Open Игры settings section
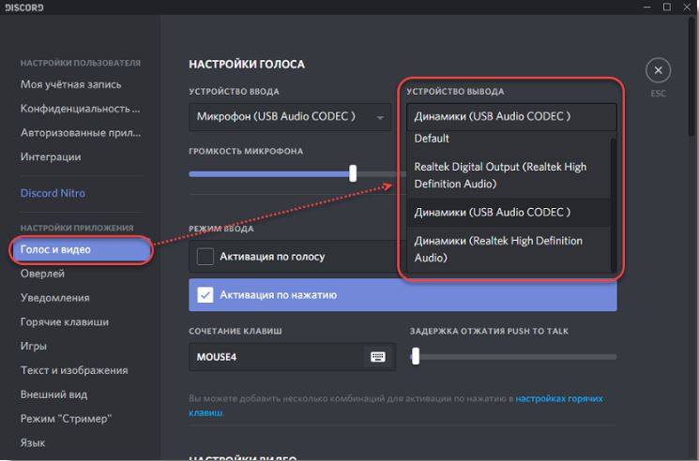The height and width of the screenshot is (461, 699). click(x=34, y=346)
